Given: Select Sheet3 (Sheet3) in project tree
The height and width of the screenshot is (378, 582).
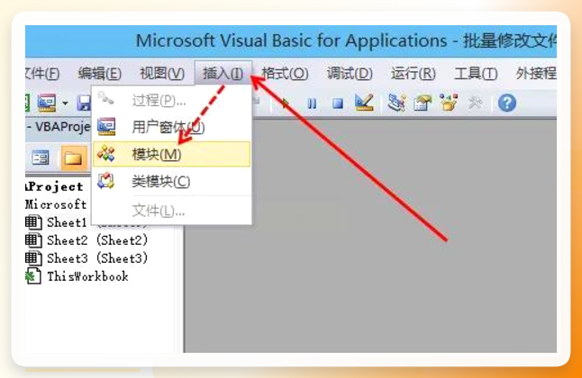Looking at the screenshot, I should click(97, 258).
